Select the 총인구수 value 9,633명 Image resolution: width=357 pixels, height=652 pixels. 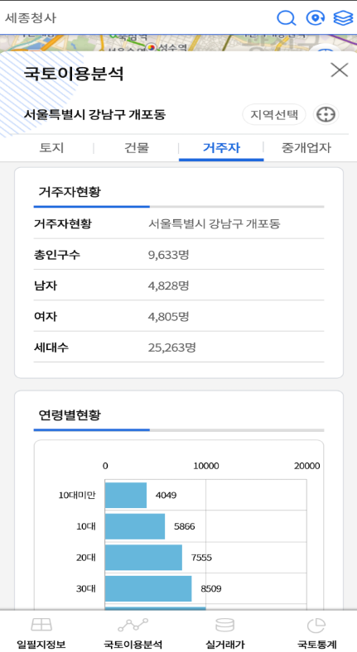(168, 255)
